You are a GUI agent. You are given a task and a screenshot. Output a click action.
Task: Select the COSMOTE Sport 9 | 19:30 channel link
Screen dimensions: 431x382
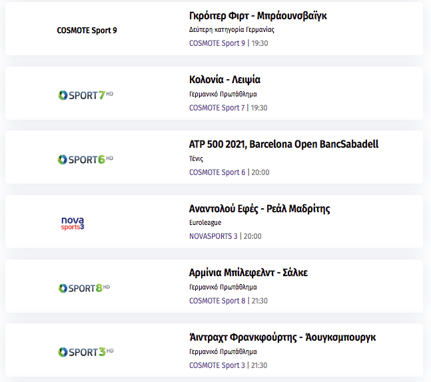[x=228, y=43]
